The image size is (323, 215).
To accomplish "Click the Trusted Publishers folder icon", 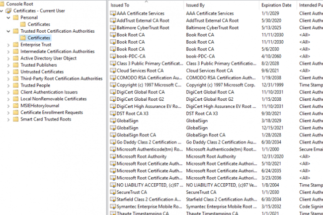I will click(x=16, y=65).
